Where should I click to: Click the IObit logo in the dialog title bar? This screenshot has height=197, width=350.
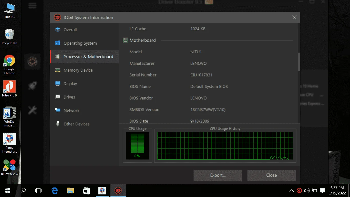[x=57, y=17]
